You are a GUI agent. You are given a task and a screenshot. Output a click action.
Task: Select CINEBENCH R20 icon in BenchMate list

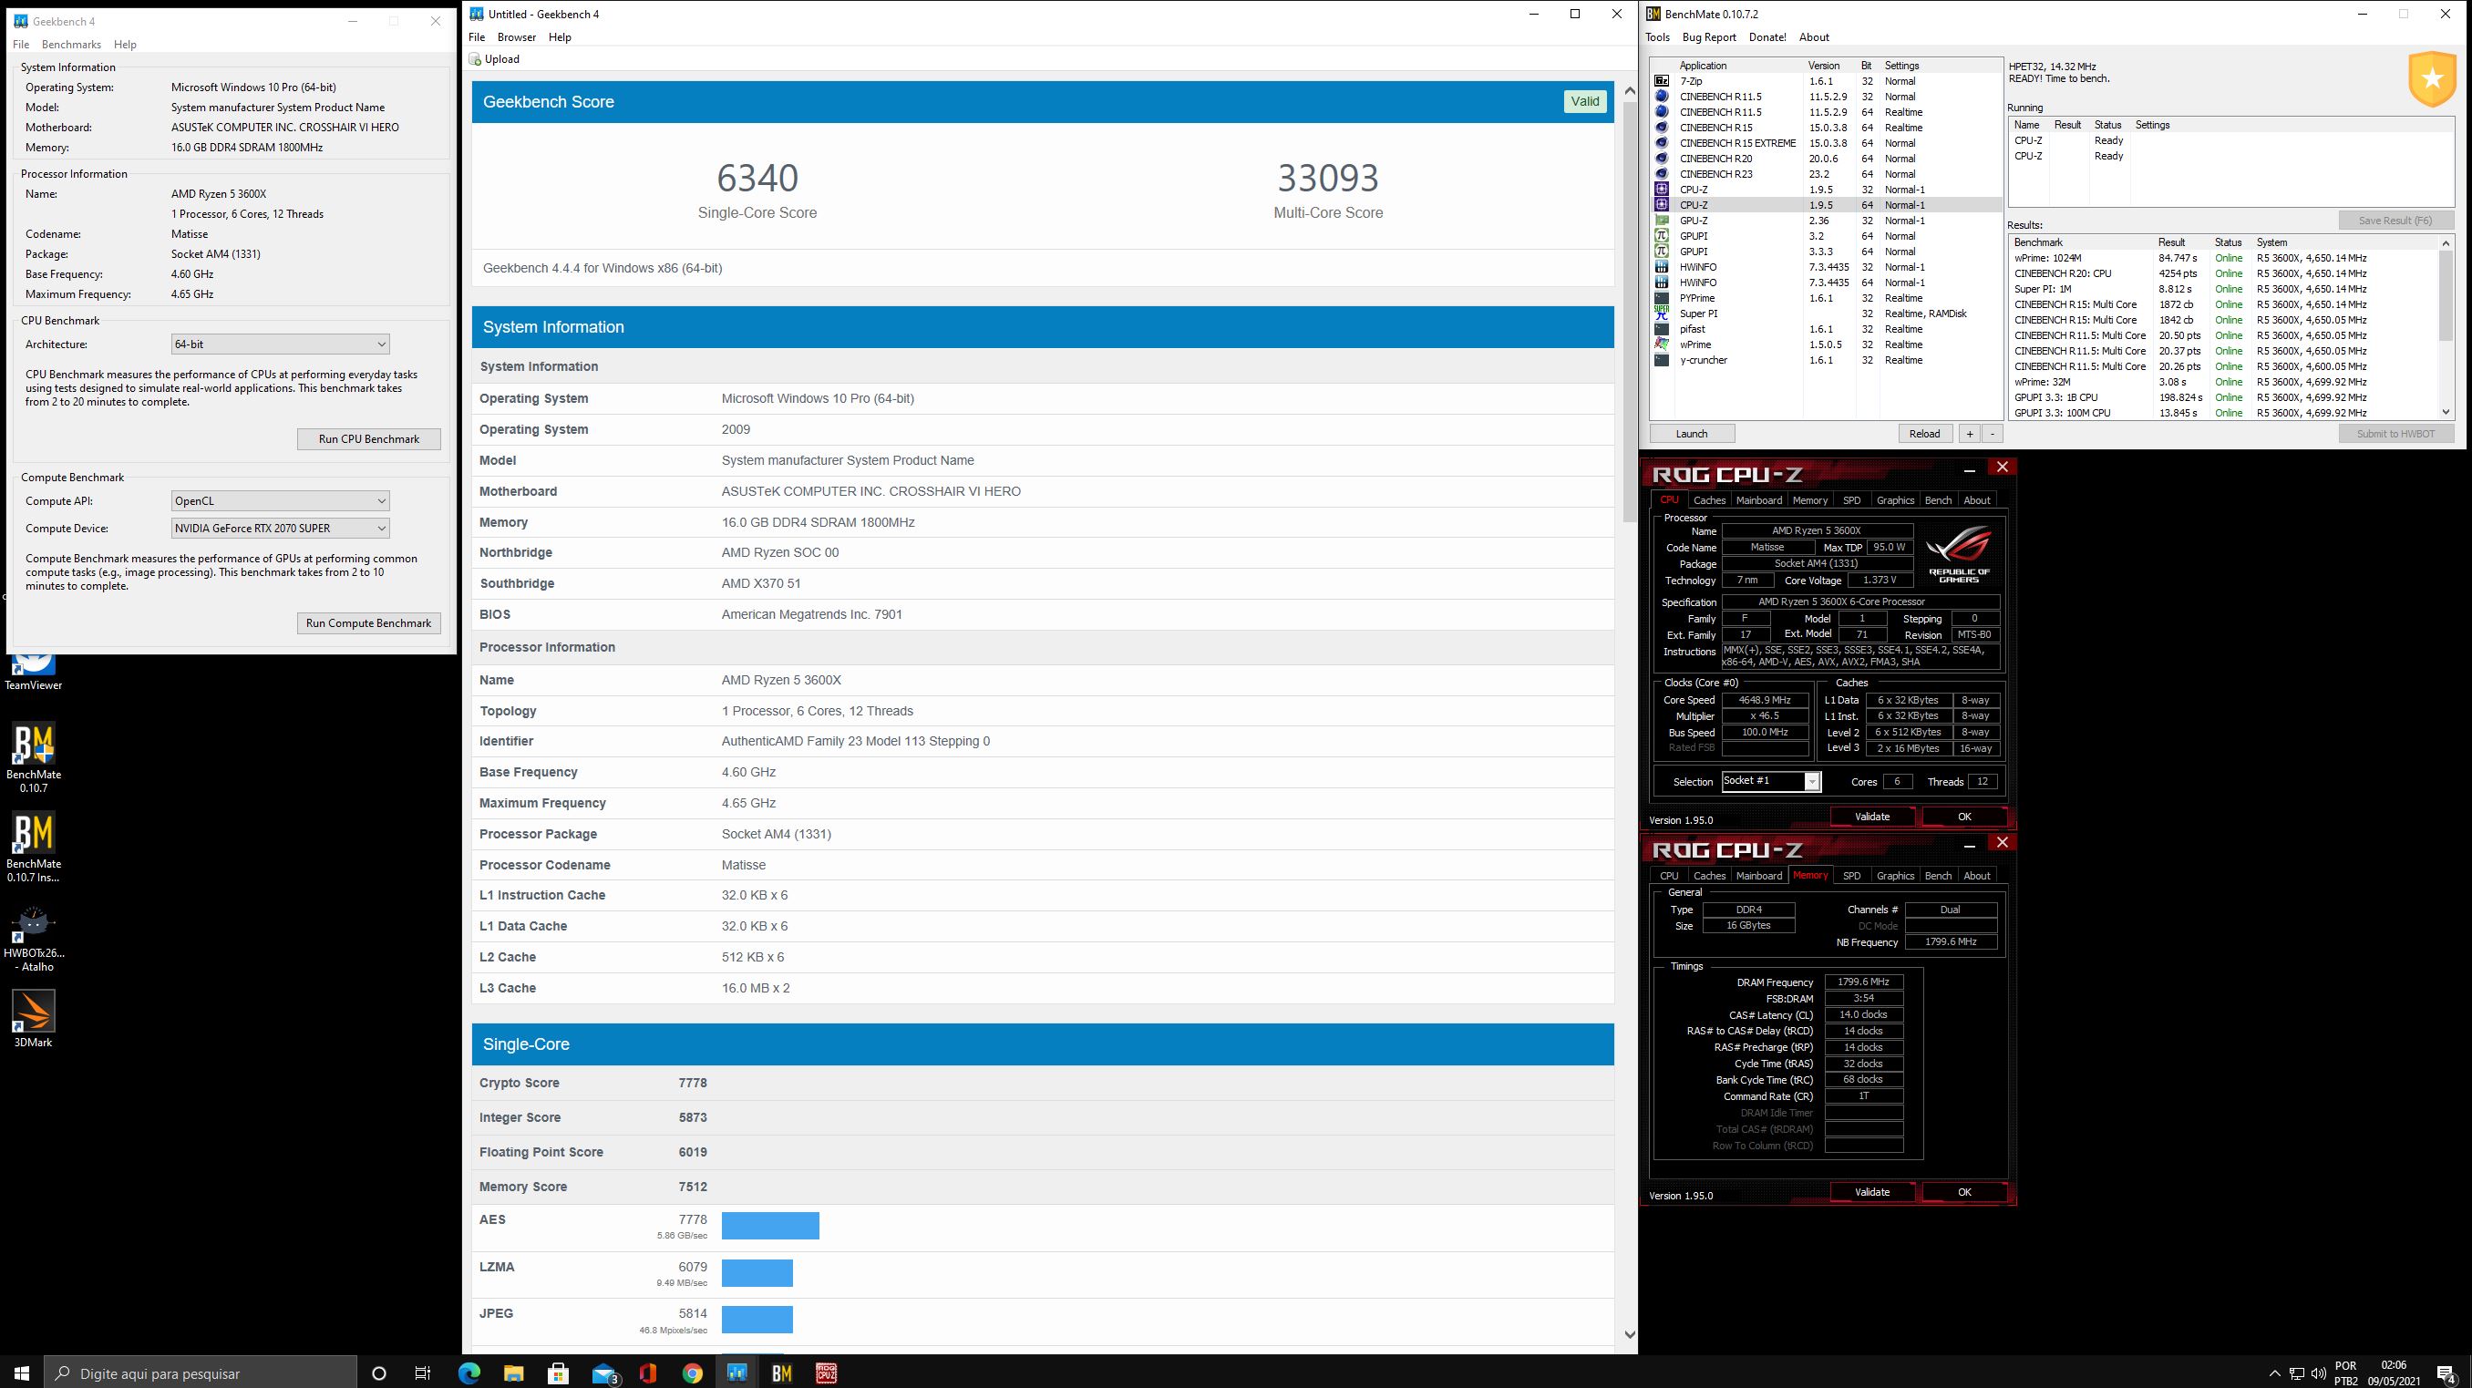[x=1662, y=159]
